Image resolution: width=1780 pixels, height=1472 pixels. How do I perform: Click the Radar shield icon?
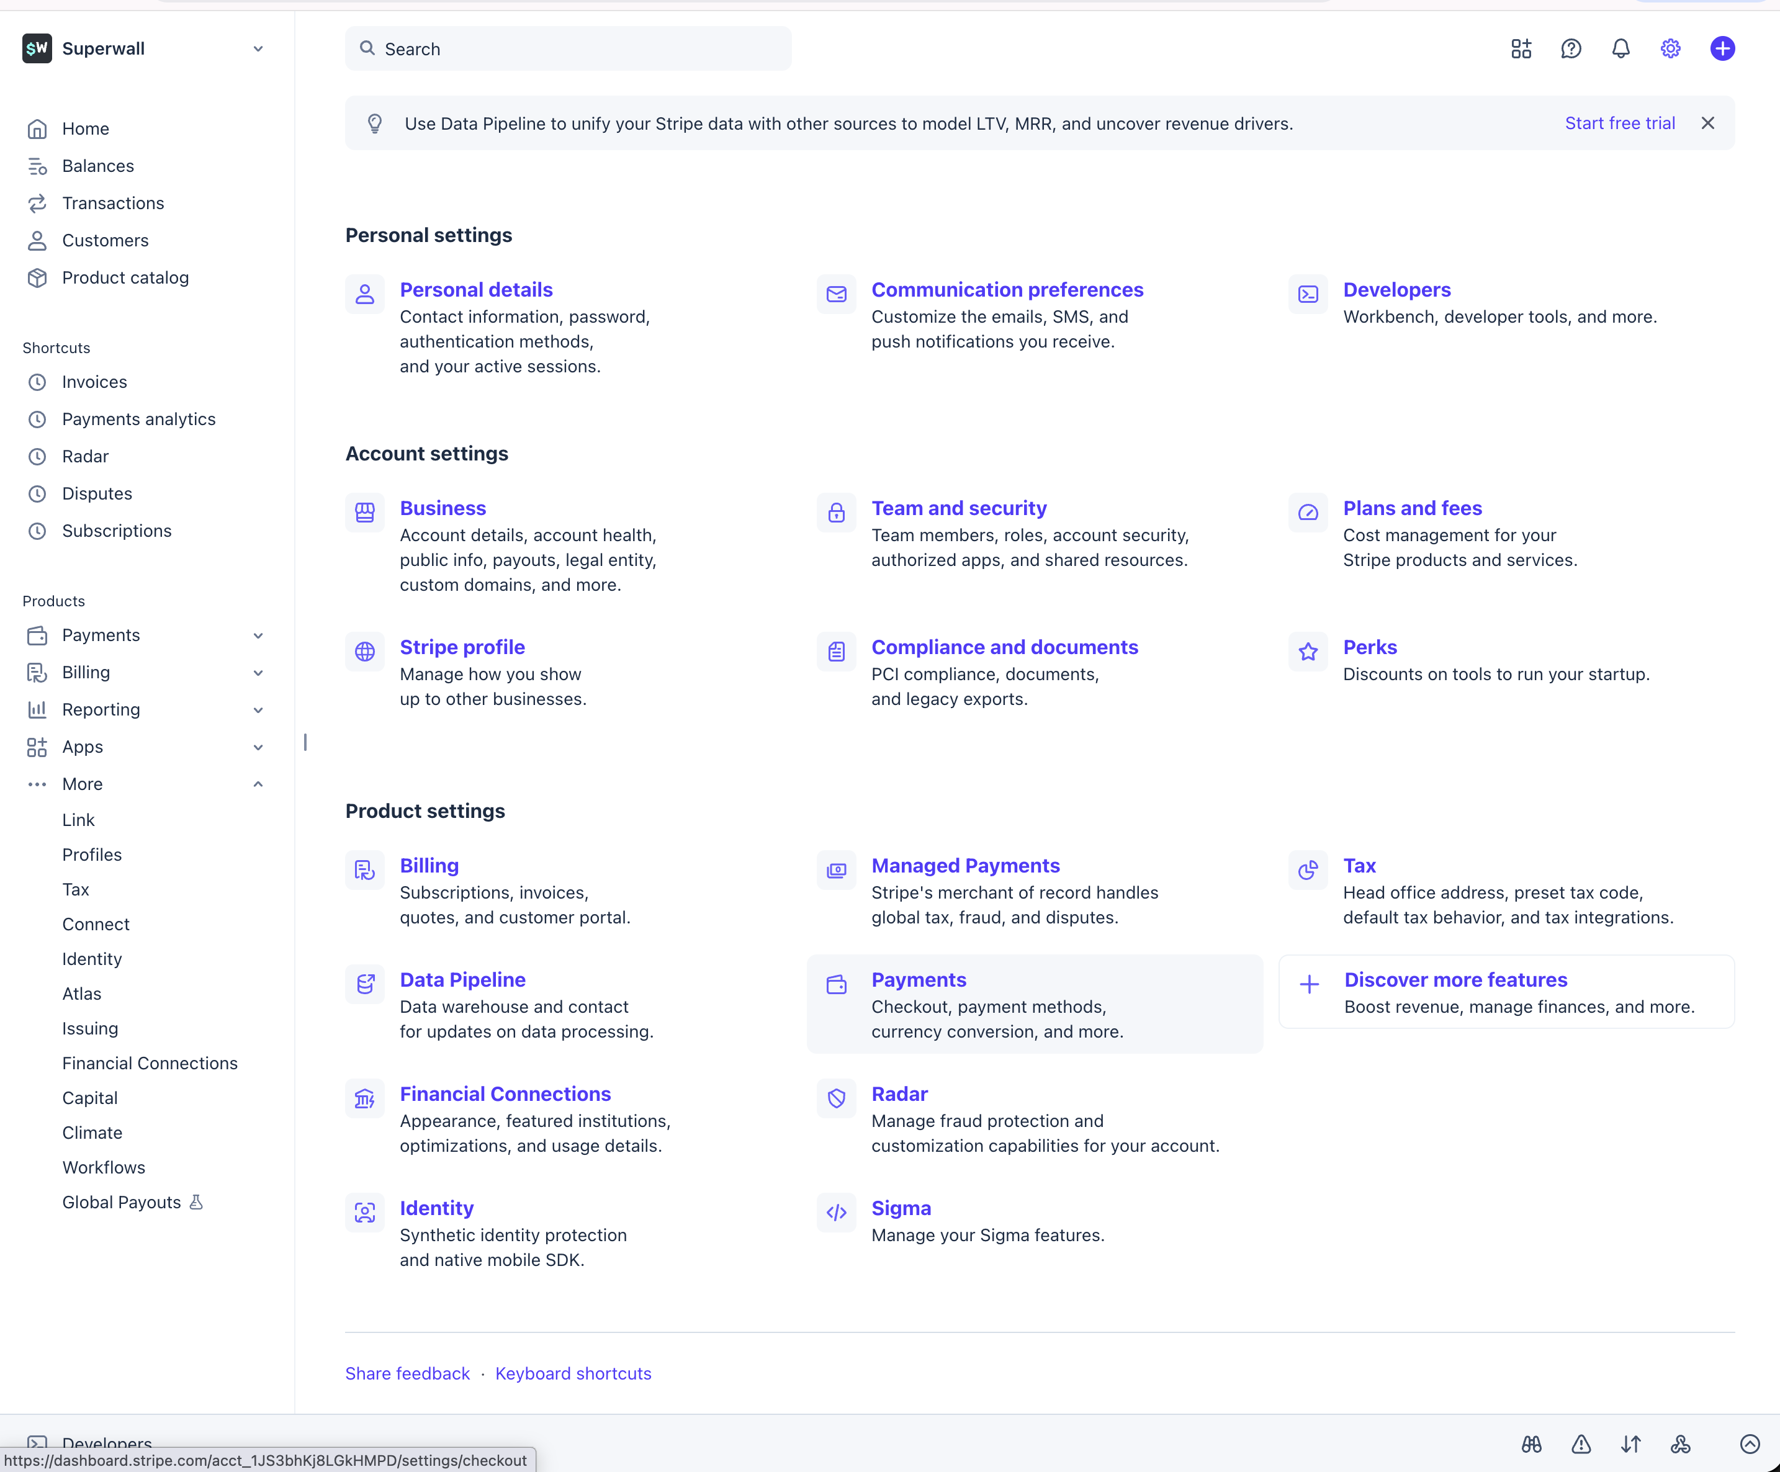tap(837, 1099)
